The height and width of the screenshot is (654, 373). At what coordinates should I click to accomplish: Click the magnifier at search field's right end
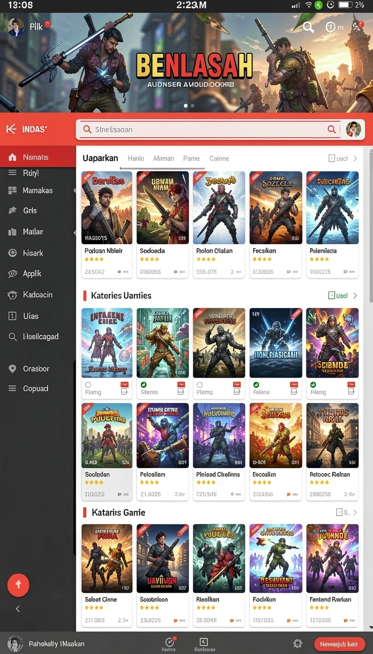click(331, 129)
